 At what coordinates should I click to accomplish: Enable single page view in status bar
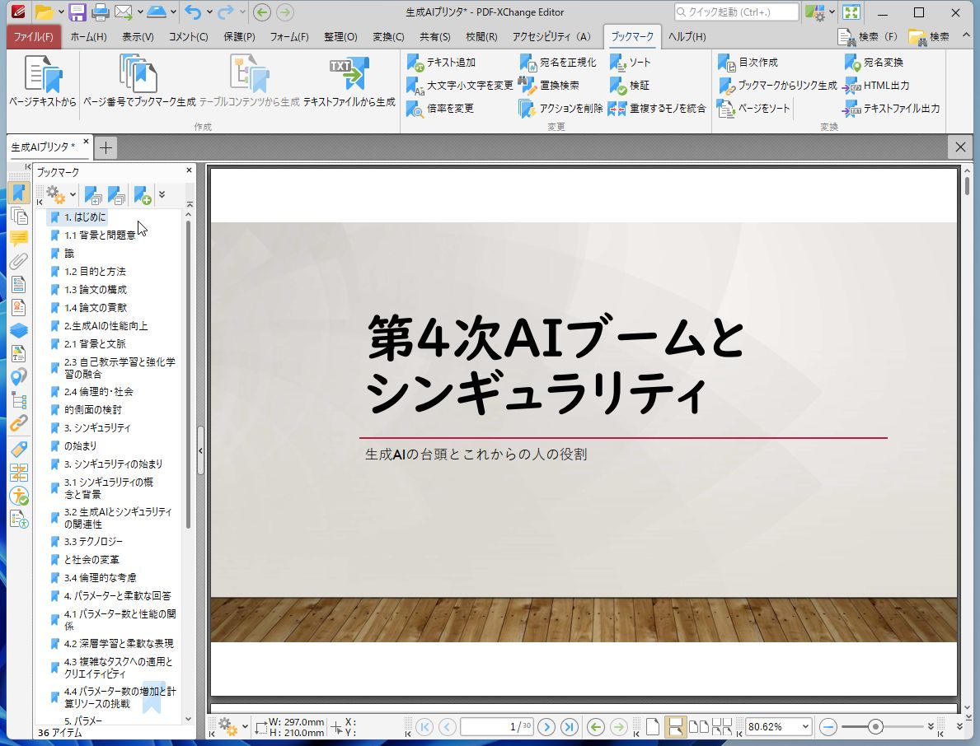pyautogui.click(x=654, y=725)
